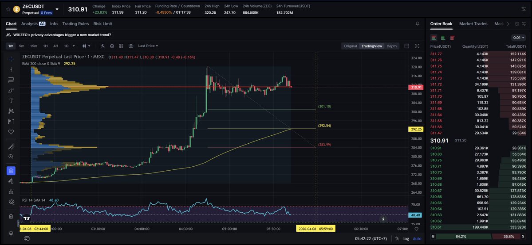Select the crosshair cursor tool
Viewport: 532px width, 245px height.
[x=11, y=59]
